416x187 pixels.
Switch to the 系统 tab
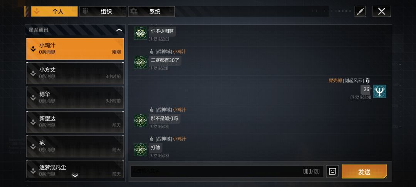pyautogui.click(x=151, y=12)
